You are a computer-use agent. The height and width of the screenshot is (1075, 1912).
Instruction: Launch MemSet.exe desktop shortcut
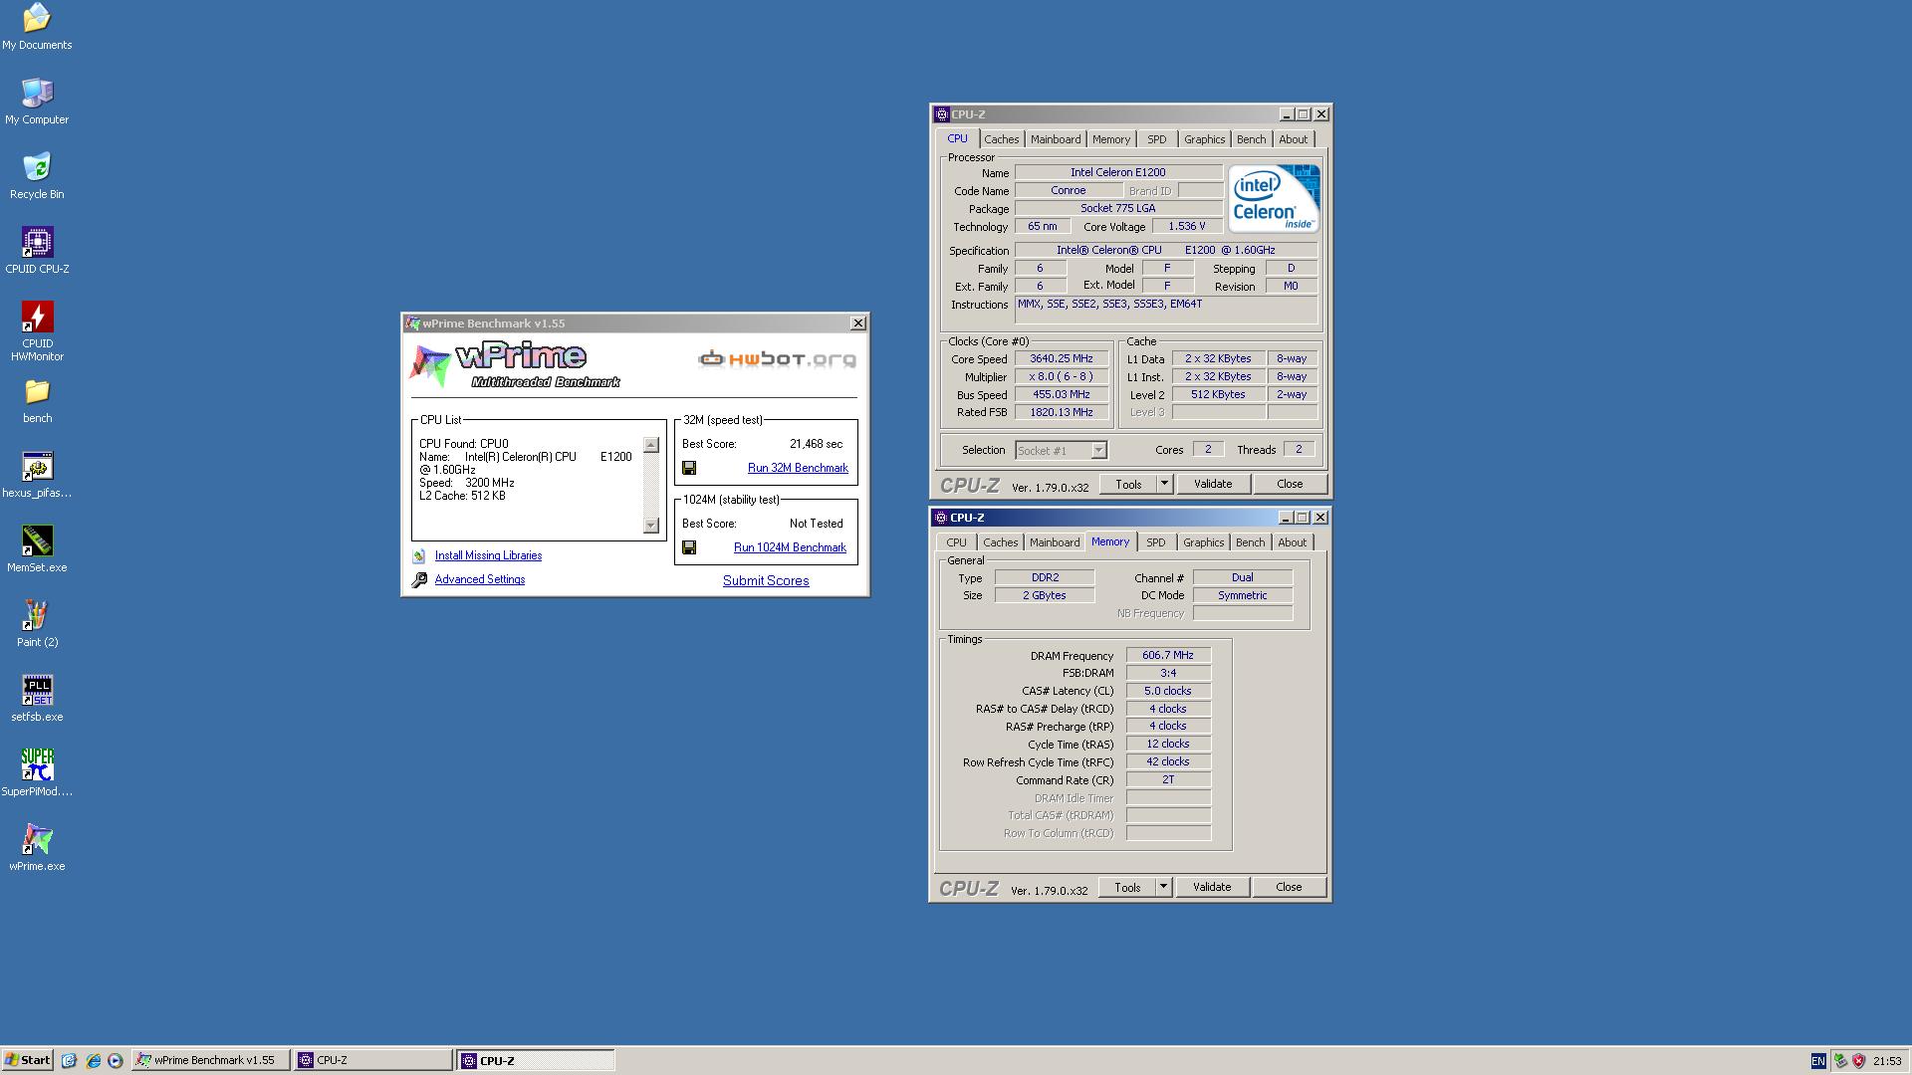tap(37, 549)
